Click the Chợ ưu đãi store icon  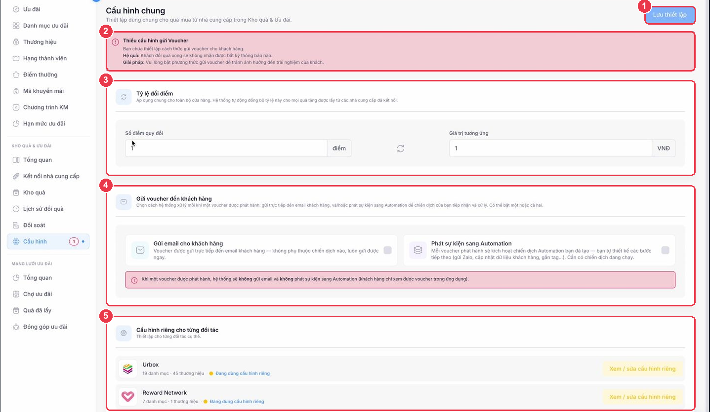16,294
